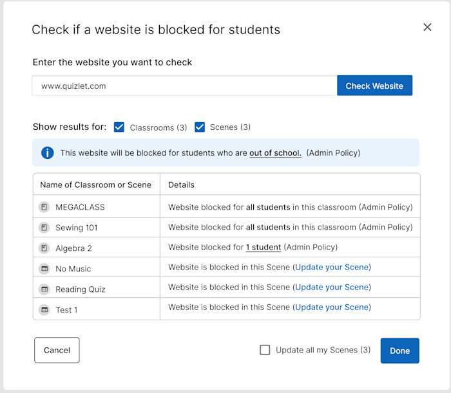This screenshot has height=393, width=451.
Task: Open the 1 student link for Algebra 2
Action: point(264,247)
